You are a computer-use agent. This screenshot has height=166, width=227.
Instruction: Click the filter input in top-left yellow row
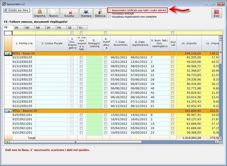click(8, 33)
